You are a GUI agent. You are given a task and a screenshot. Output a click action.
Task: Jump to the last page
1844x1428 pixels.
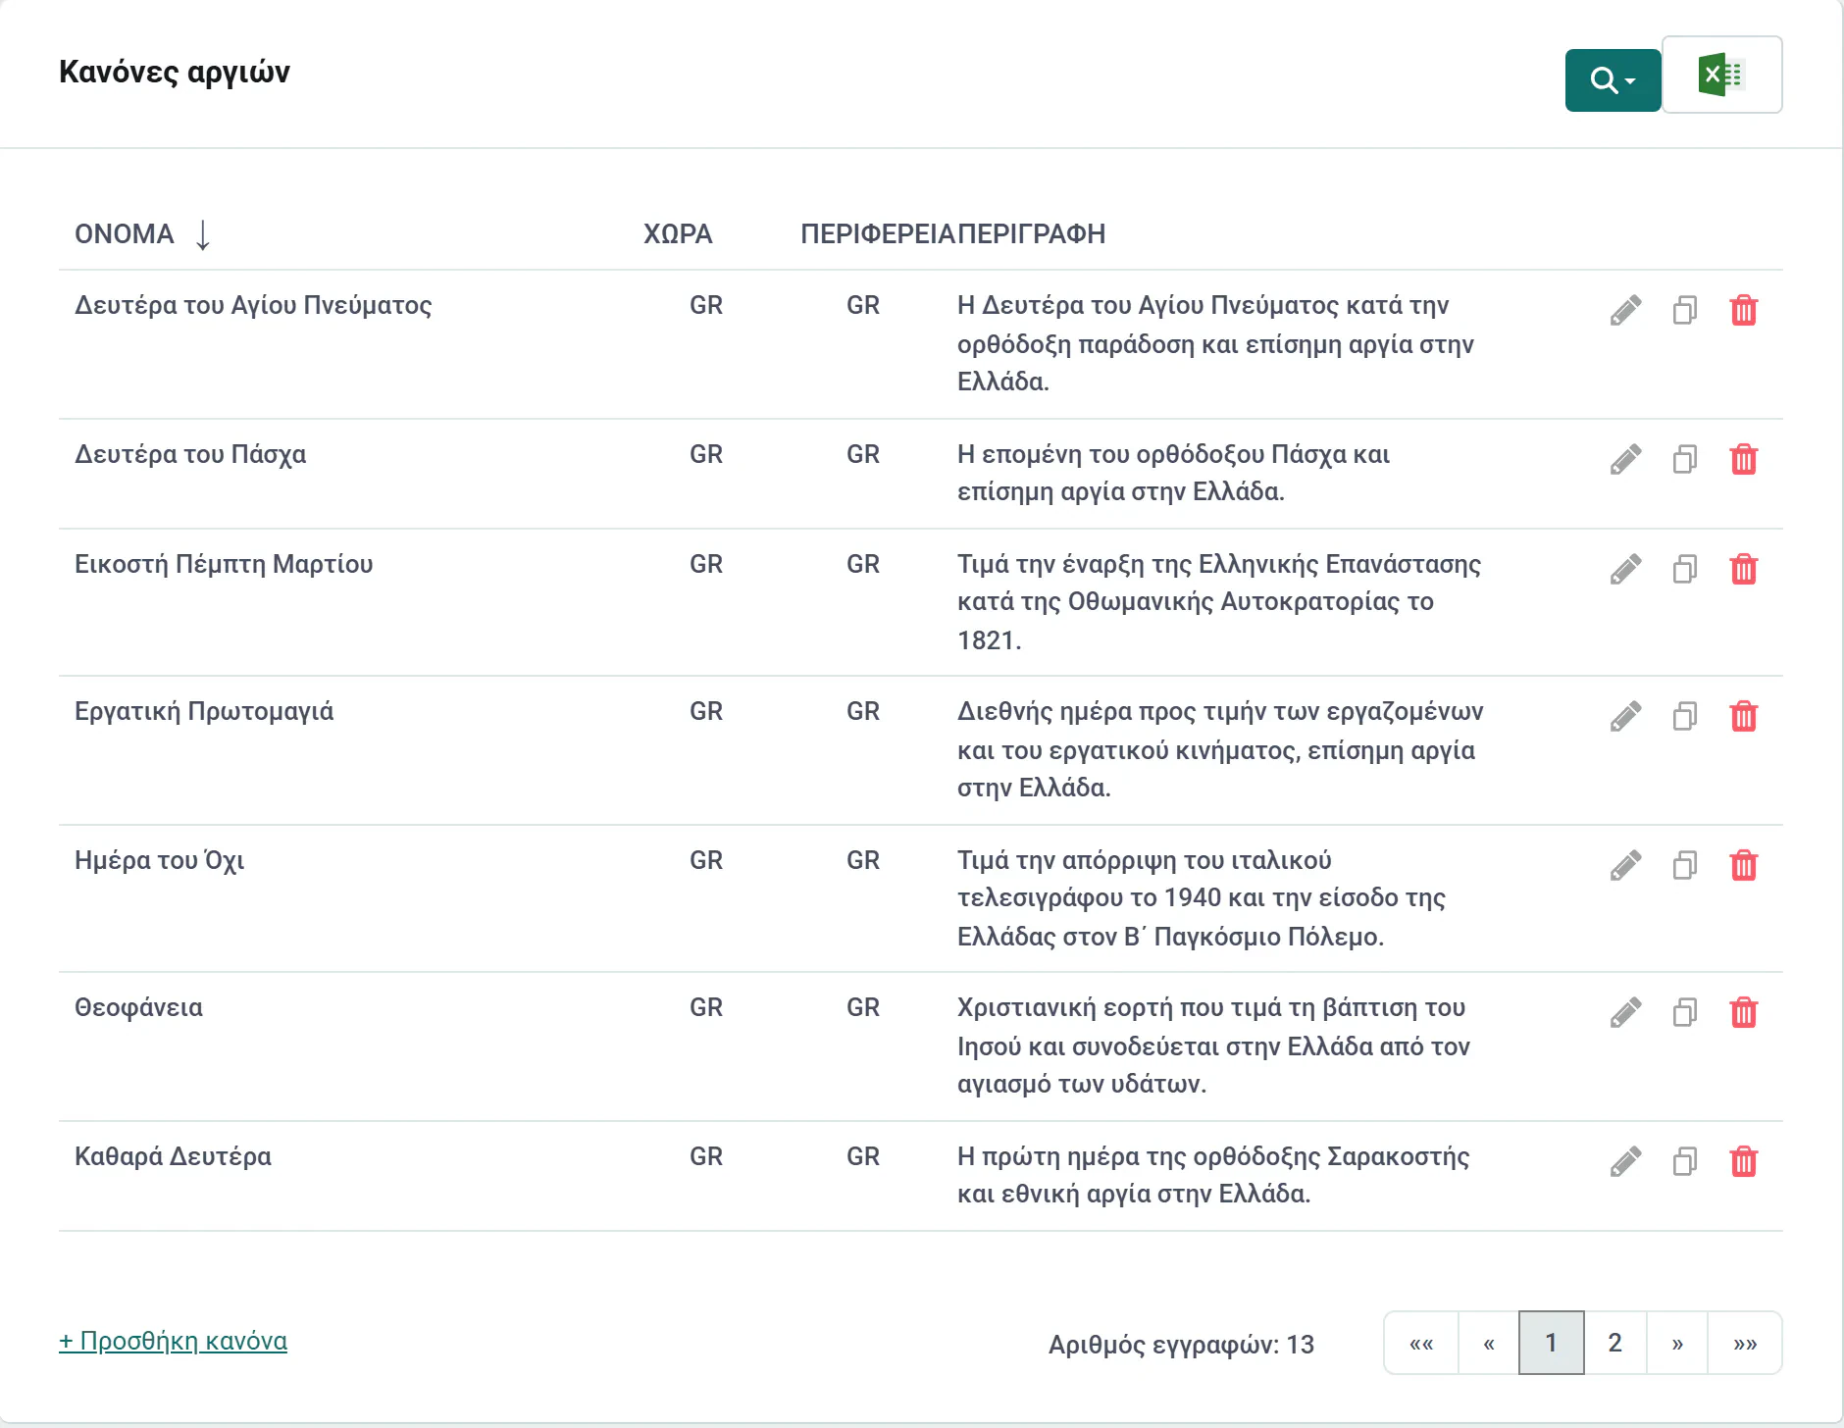(1744, 1343)
